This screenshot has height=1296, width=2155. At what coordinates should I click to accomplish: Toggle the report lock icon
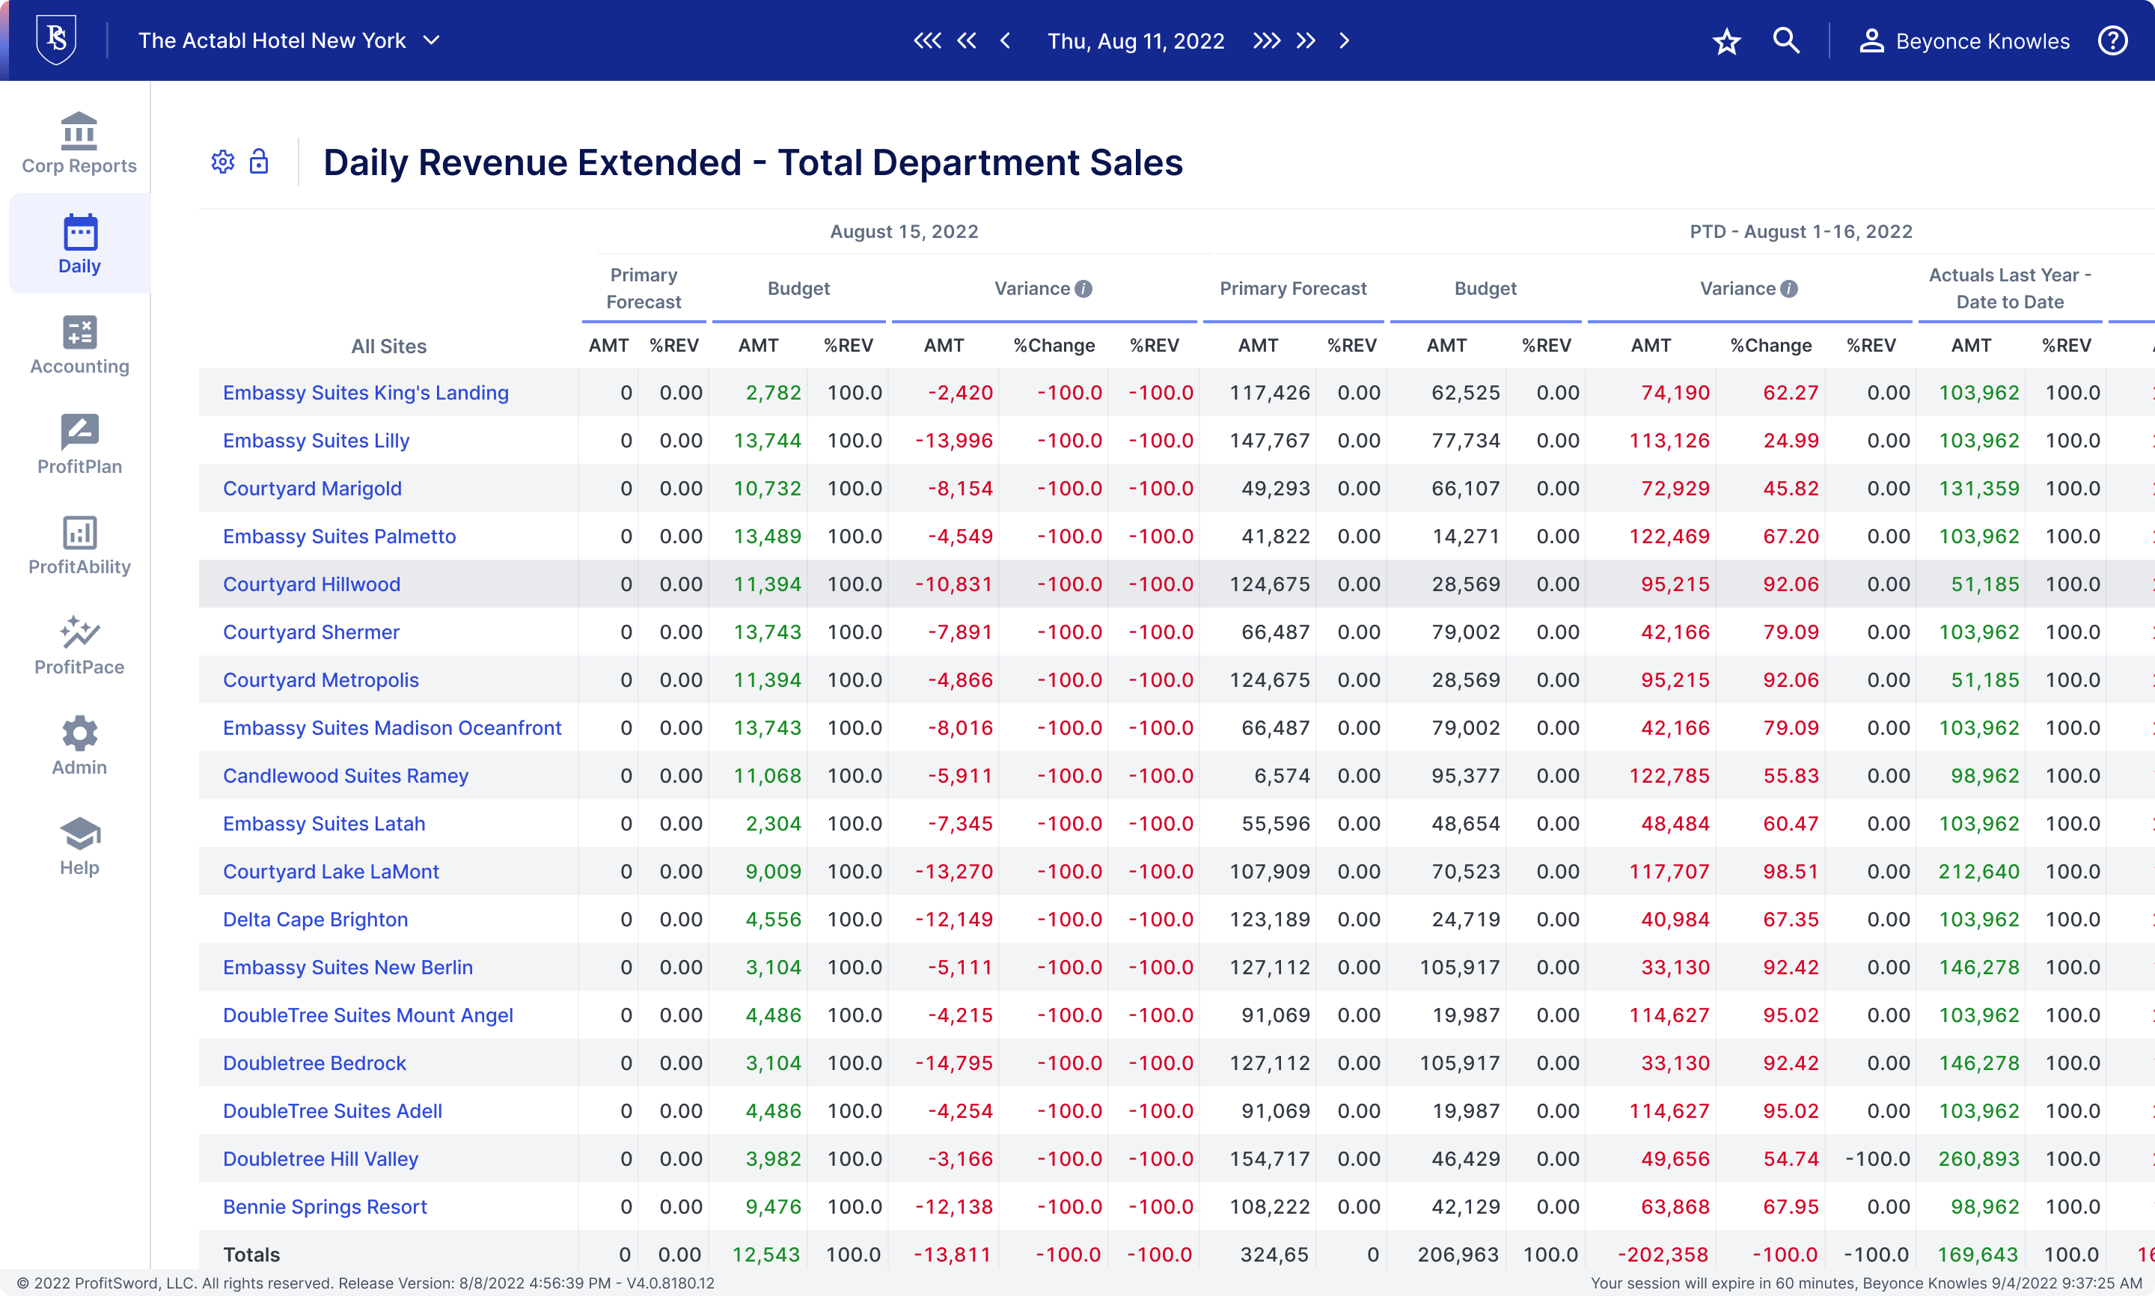(x=258, y=162)
